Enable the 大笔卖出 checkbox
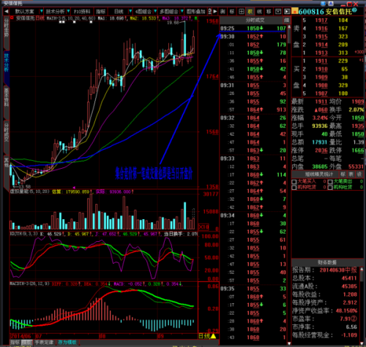Viewport: 366px width, 347px height. point(330,182)
